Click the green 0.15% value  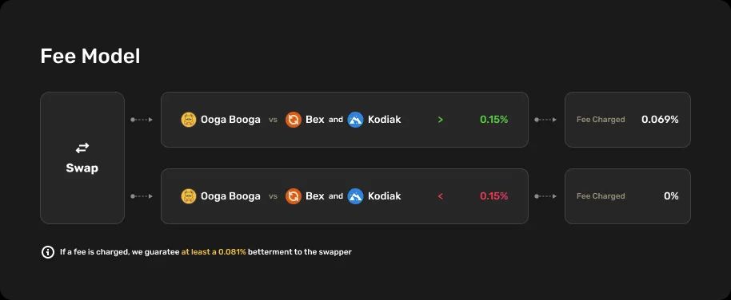pyautogui.click(x=493, y=120)
